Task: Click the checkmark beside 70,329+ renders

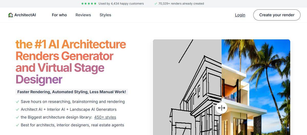Action: tap(156, 4)
